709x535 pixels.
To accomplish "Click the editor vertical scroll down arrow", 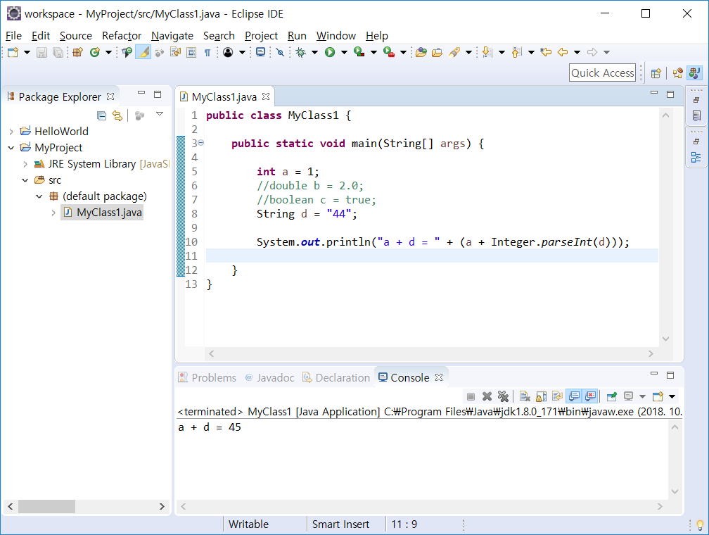I will (665, 339).
